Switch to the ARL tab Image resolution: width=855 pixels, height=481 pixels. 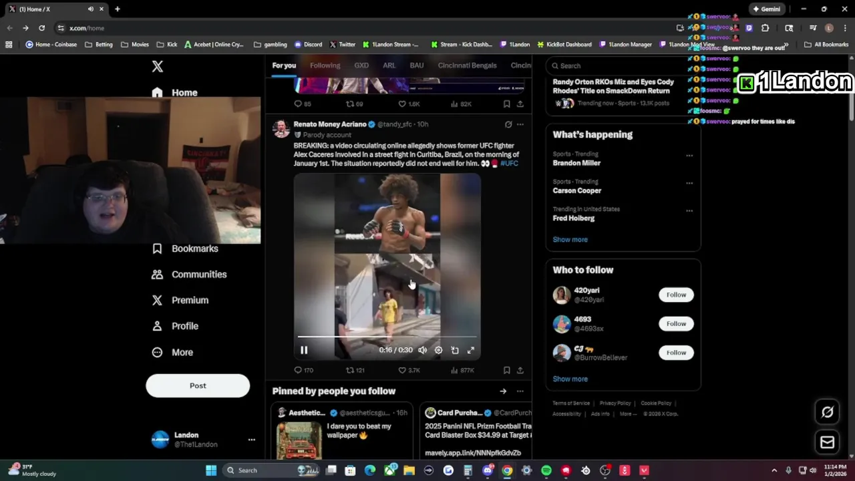point(389,65)
